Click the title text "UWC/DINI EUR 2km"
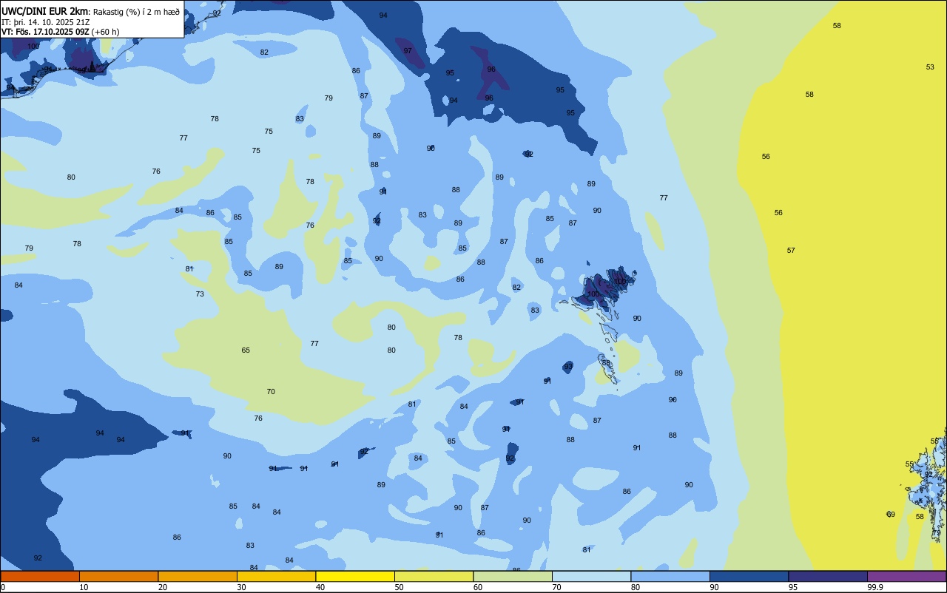The height and width of the screenshot is (593, 947). coord(45,11)
